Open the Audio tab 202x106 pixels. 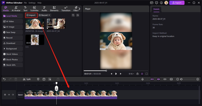44,9
